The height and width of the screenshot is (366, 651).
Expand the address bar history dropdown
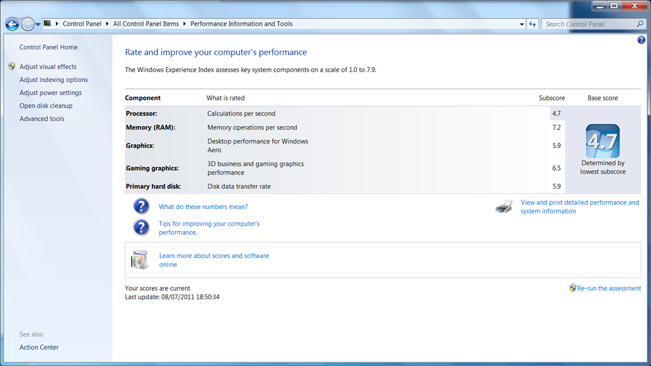(x=521, y=24)
